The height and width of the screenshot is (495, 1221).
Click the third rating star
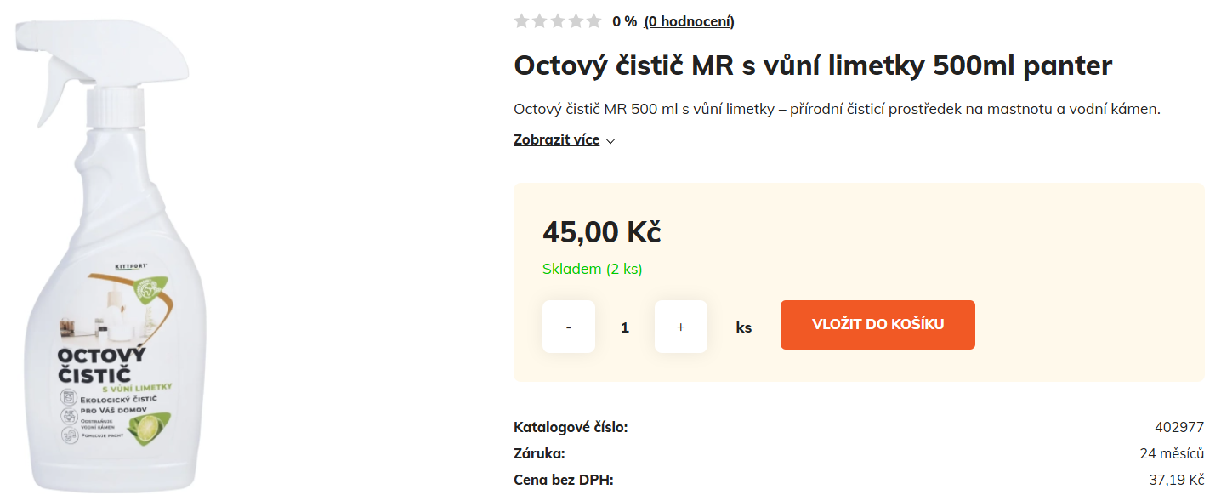558,21
